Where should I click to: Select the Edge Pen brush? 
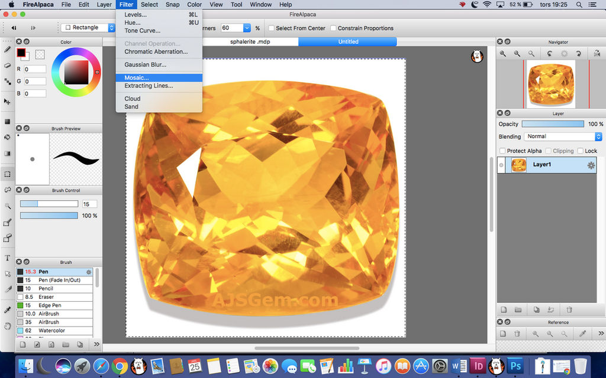coord(54,305)
